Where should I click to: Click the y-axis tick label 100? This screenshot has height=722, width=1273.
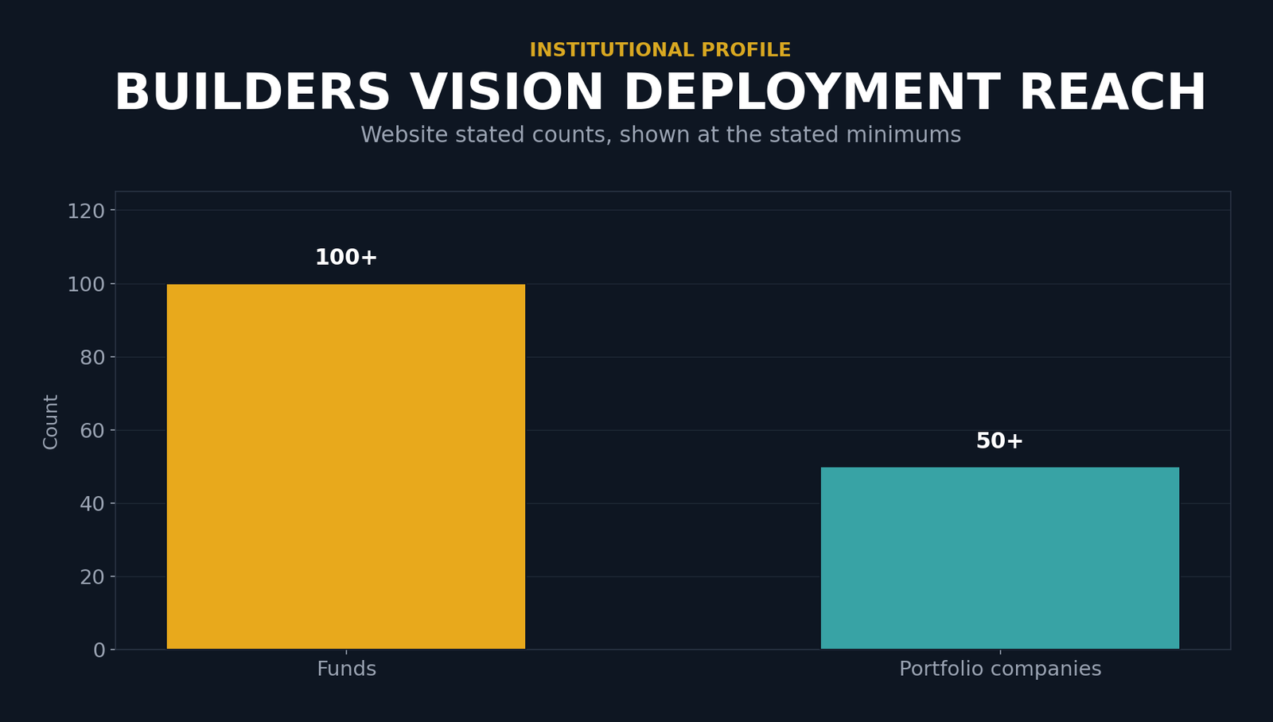(x=86, y=284)
